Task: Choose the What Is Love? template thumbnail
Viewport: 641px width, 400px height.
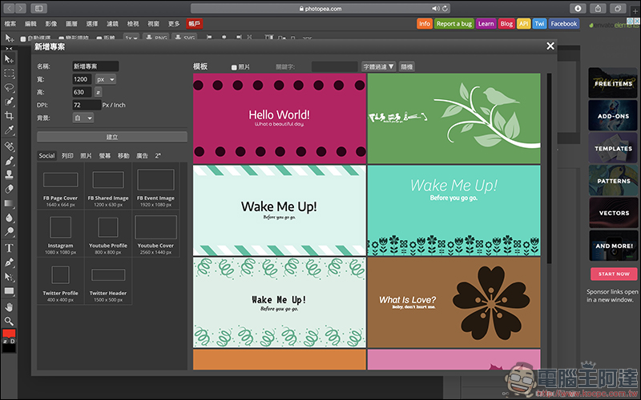Action: click(454, 302)
